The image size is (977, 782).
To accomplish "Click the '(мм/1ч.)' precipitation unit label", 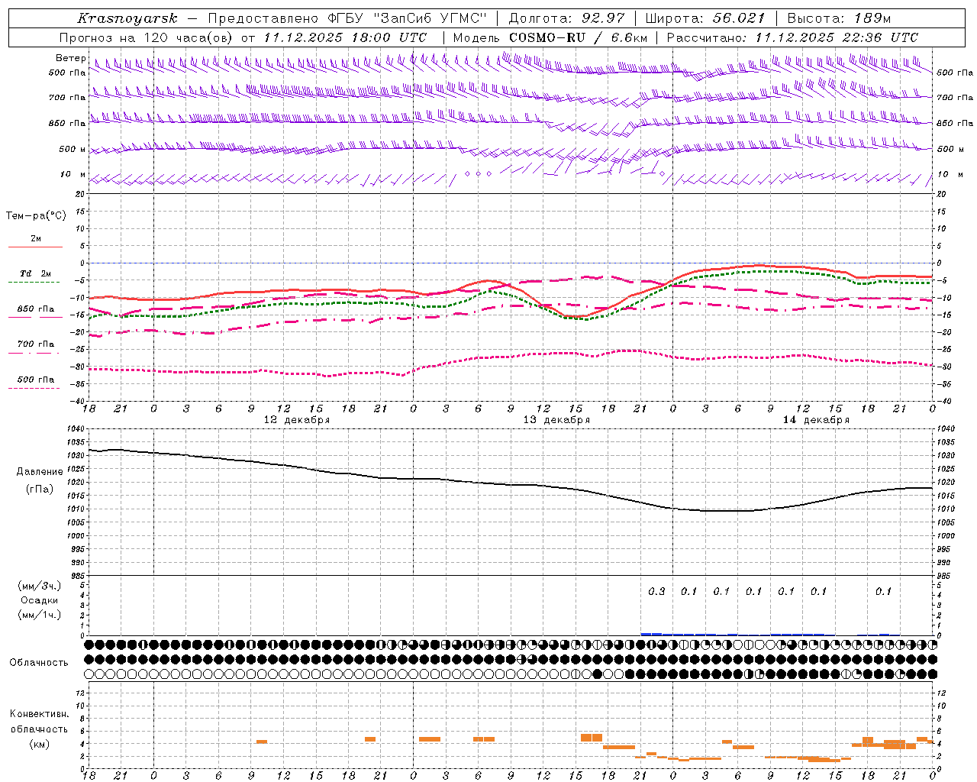I will 40,615.
